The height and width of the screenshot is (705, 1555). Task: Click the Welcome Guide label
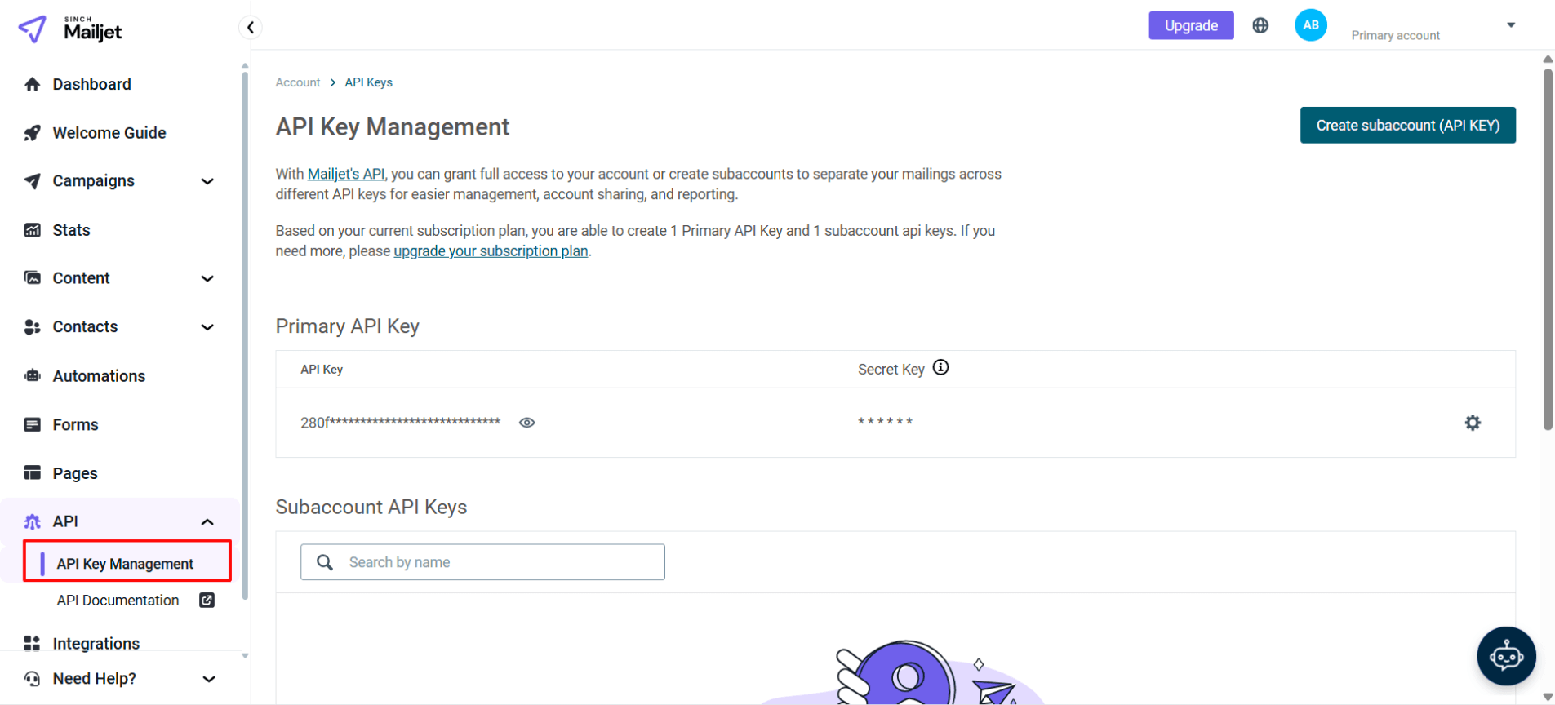tap(109, 133)
